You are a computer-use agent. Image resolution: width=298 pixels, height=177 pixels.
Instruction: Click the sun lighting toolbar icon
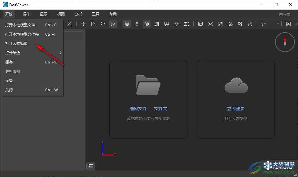pyautogui.click(x=177, y=24)
